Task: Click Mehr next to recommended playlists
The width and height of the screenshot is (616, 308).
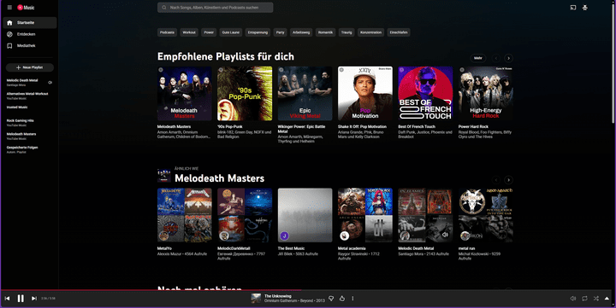Action: click(x=477, y=58)
